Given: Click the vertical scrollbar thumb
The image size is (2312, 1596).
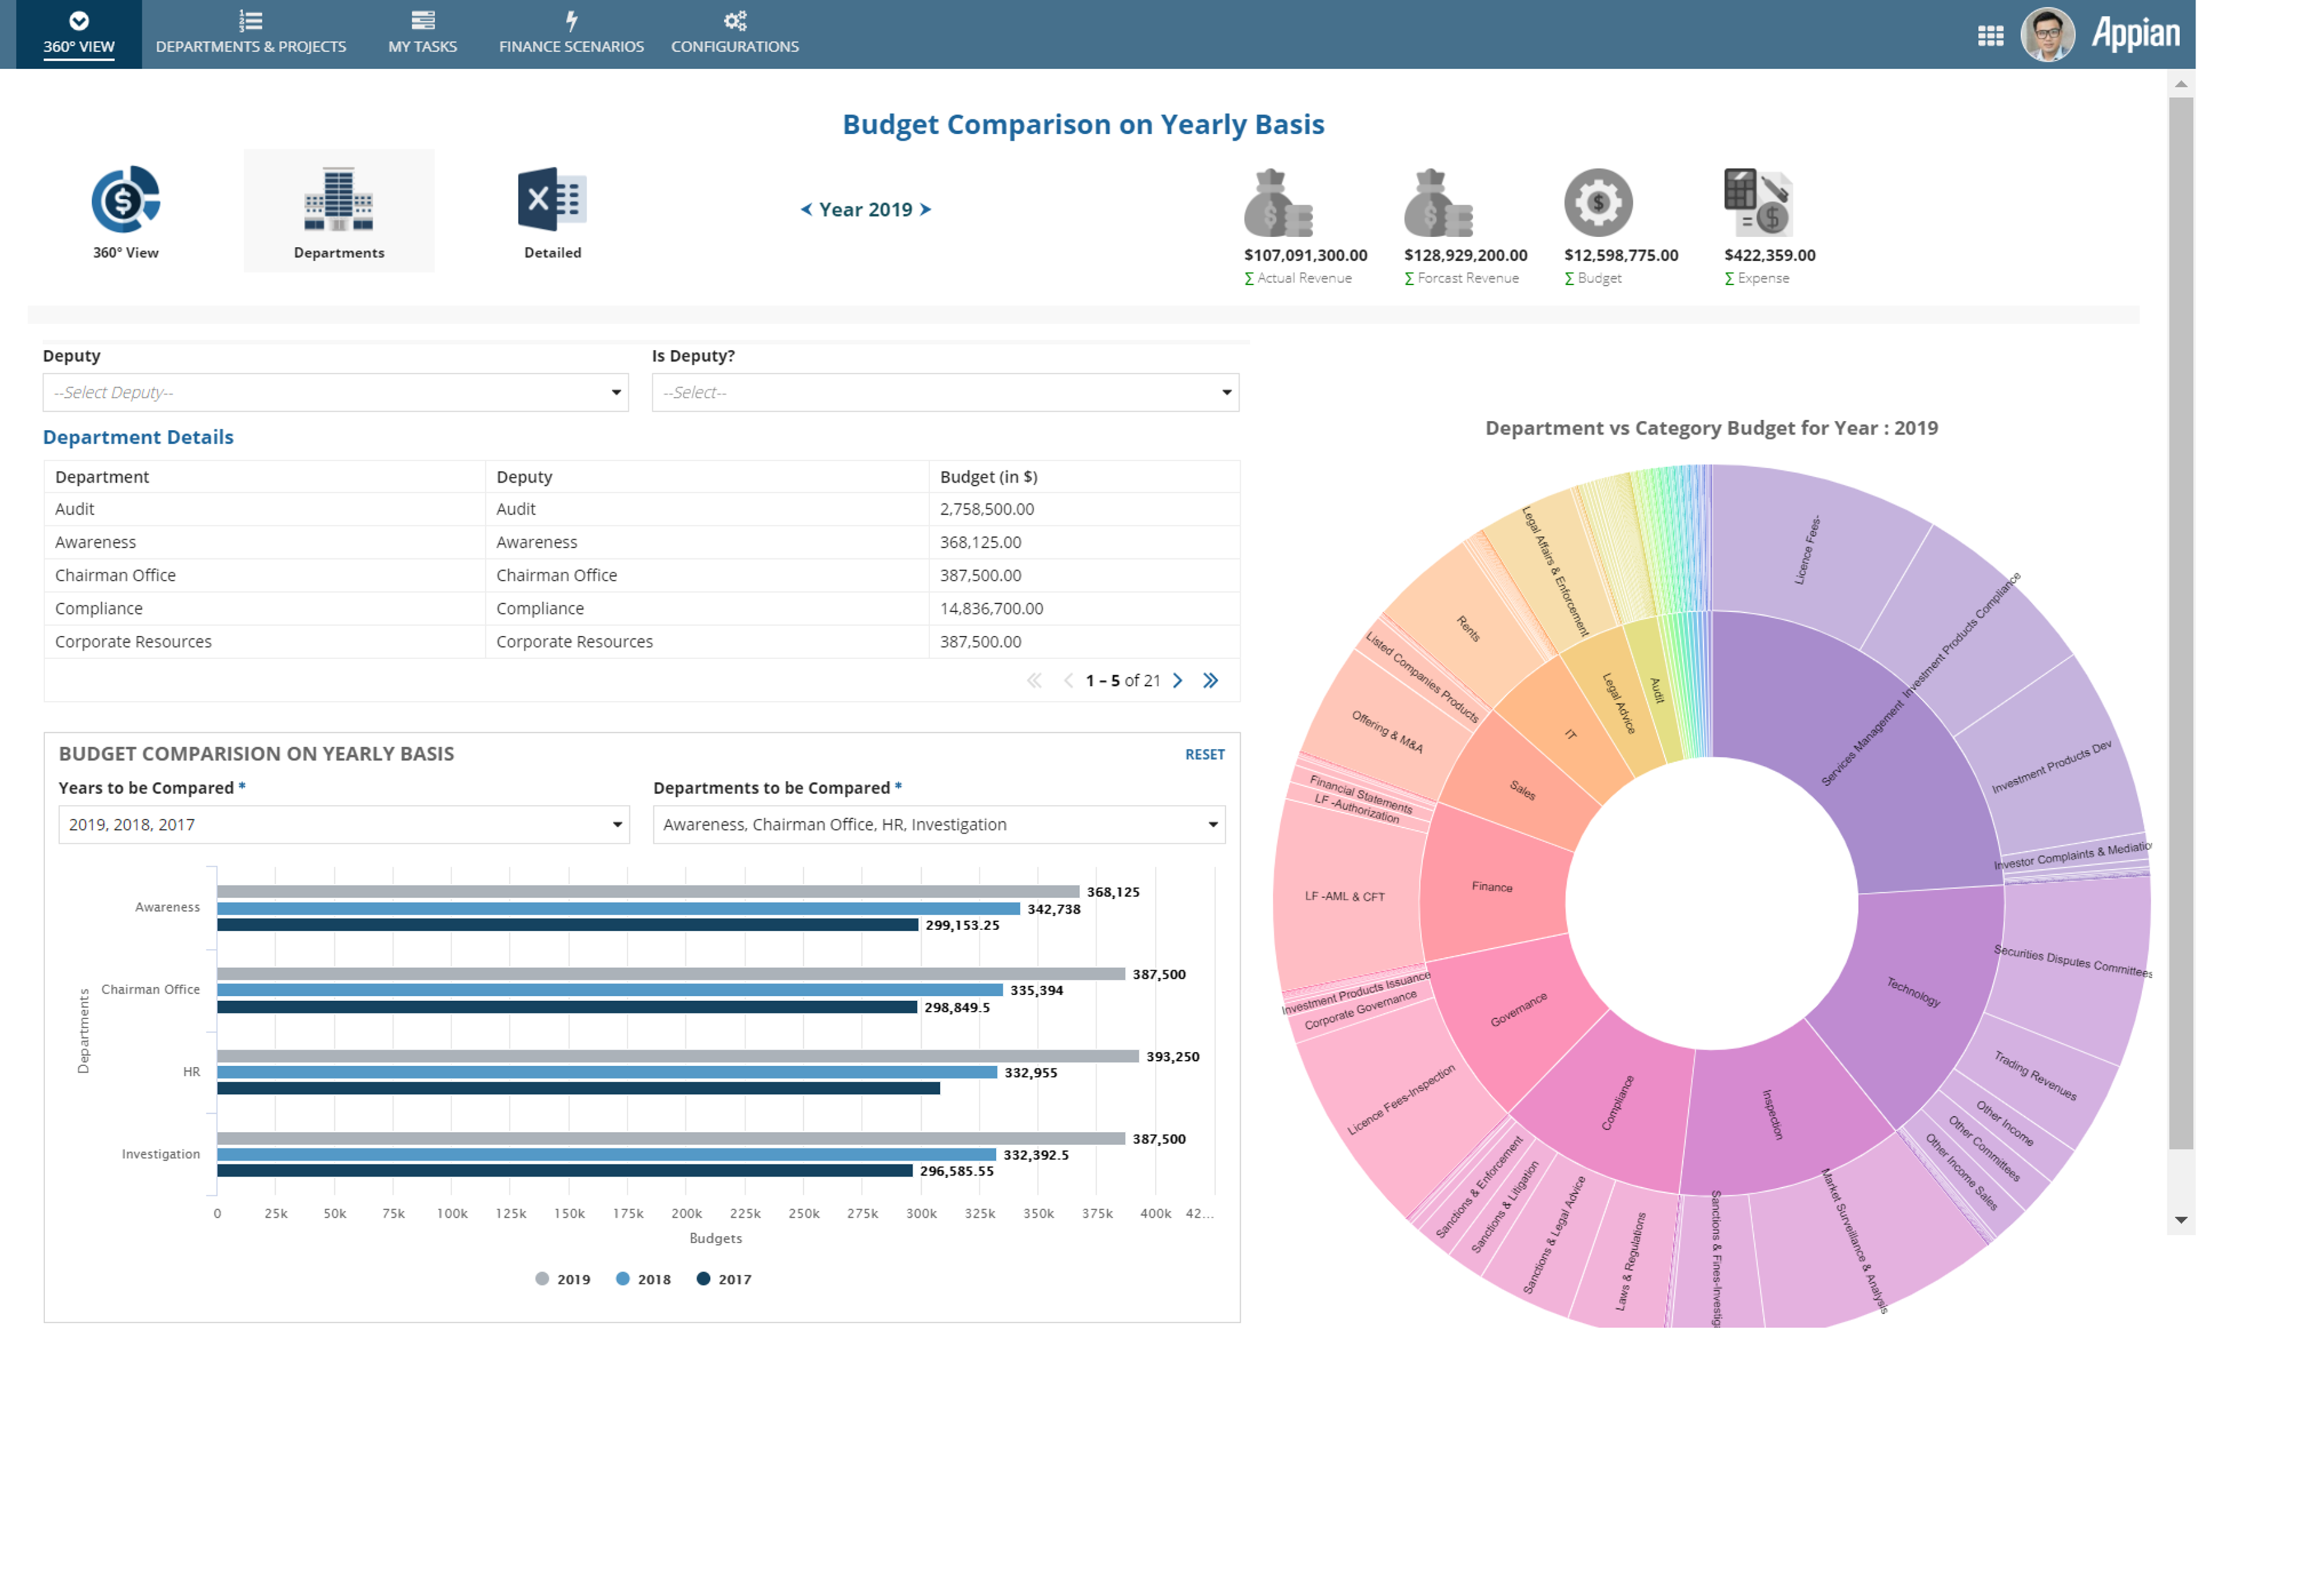Looking at the screenshot, I should tap(2181, 623).
